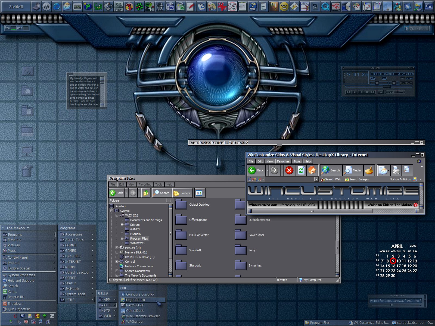Open the History icon in Internet Explorer toolbar
The height and width of the screenshot is (326, 435).
tap(369, 170)
